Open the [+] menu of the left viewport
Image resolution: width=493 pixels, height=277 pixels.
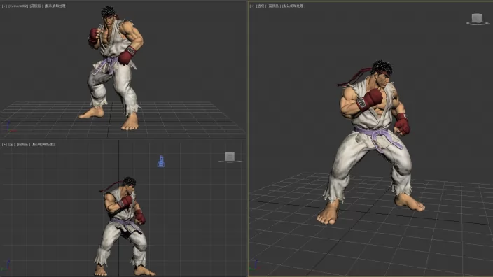coord(4,145)
